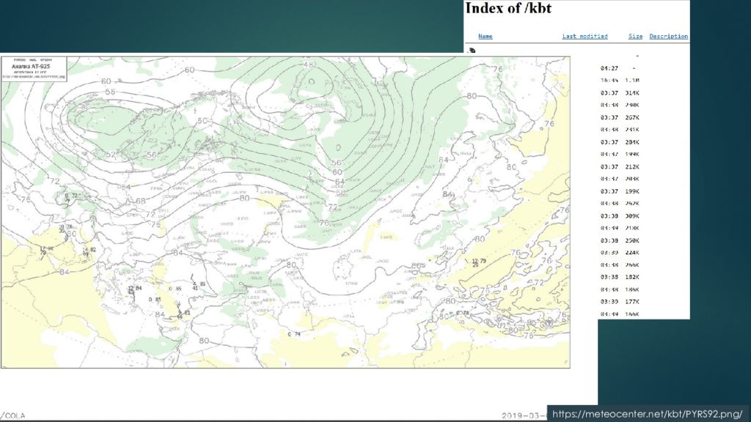Select the listing row sized 224K
The height and width of the screenshot is (422, 751).
[620, 253]
